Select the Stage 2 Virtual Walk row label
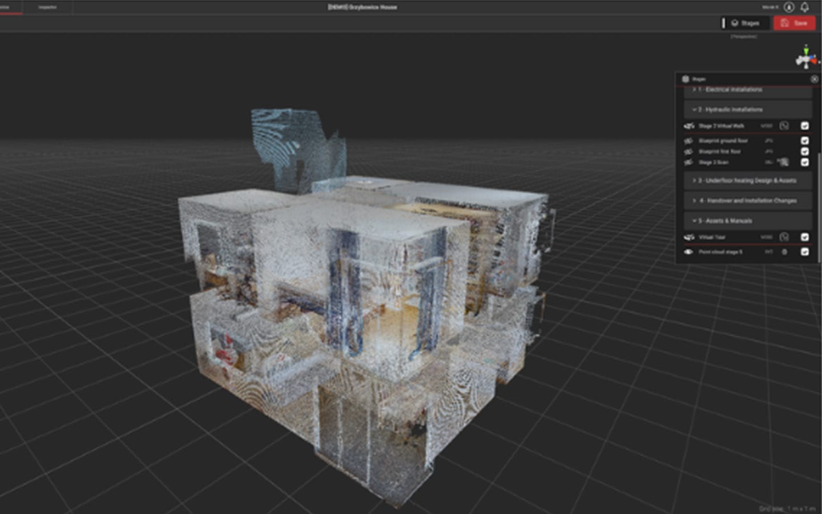 tap(722, 126)
